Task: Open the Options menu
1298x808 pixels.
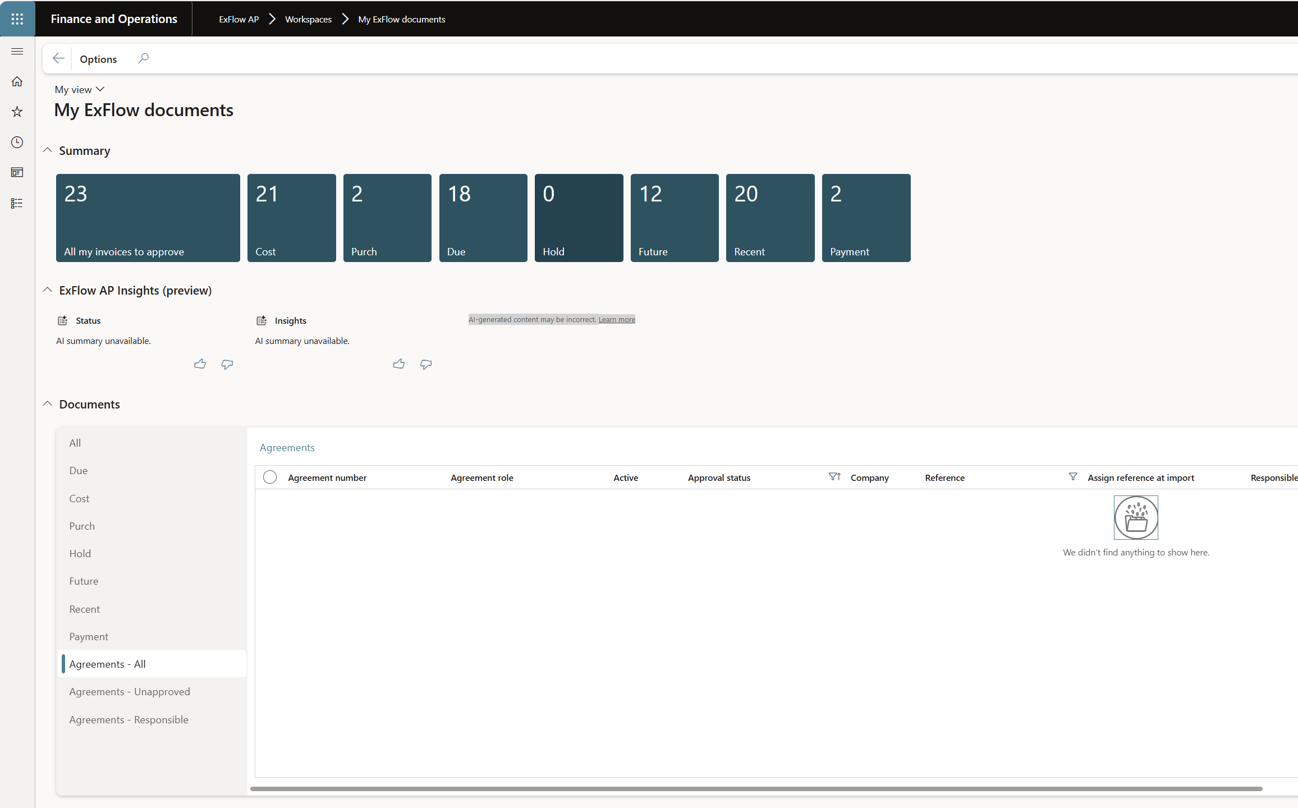Action: [x=98, y=59]
